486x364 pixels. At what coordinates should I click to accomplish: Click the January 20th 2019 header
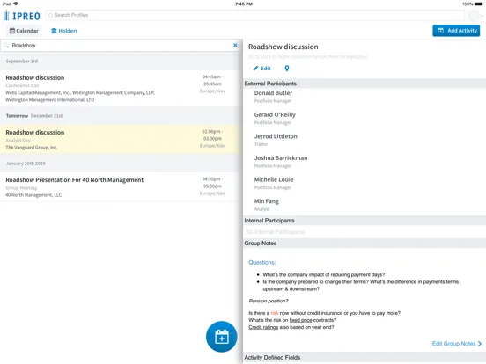(x=120, y=164)
